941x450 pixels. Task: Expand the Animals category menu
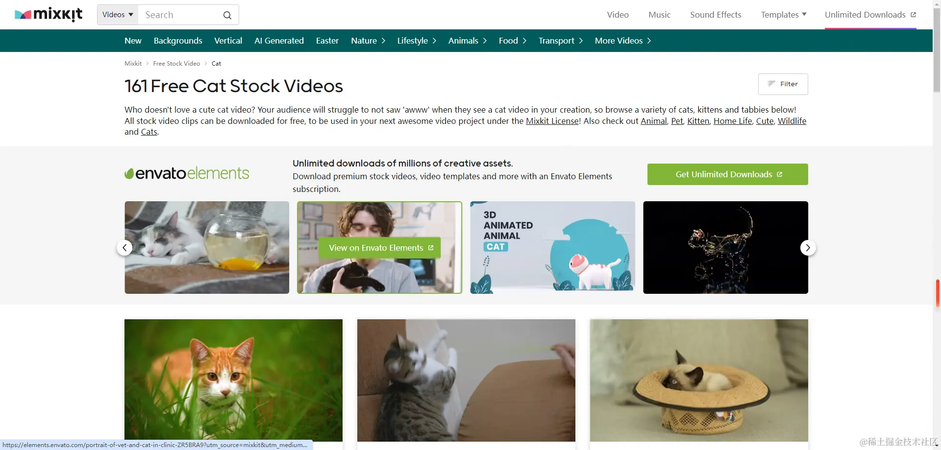coord(468,41)
